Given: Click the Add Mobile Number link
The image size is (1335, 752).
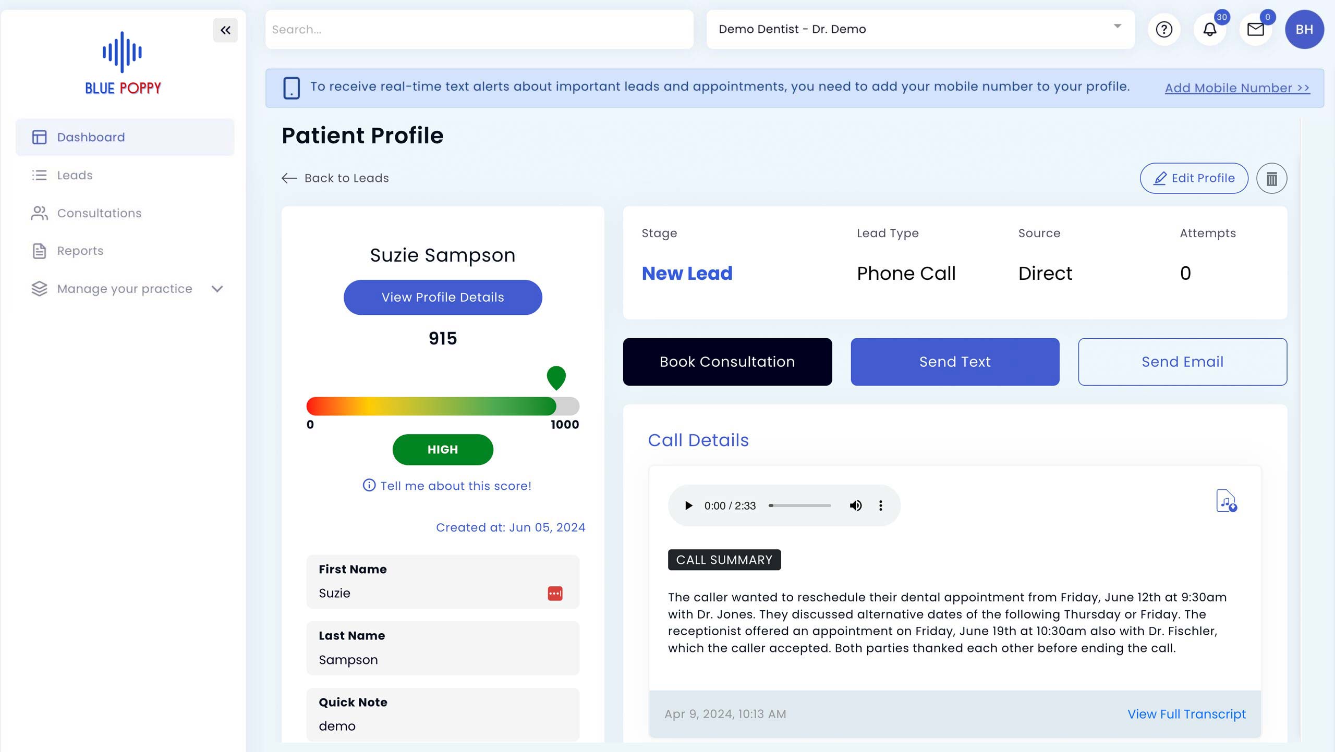Looking at the screenshot, I should [1237, 88].
